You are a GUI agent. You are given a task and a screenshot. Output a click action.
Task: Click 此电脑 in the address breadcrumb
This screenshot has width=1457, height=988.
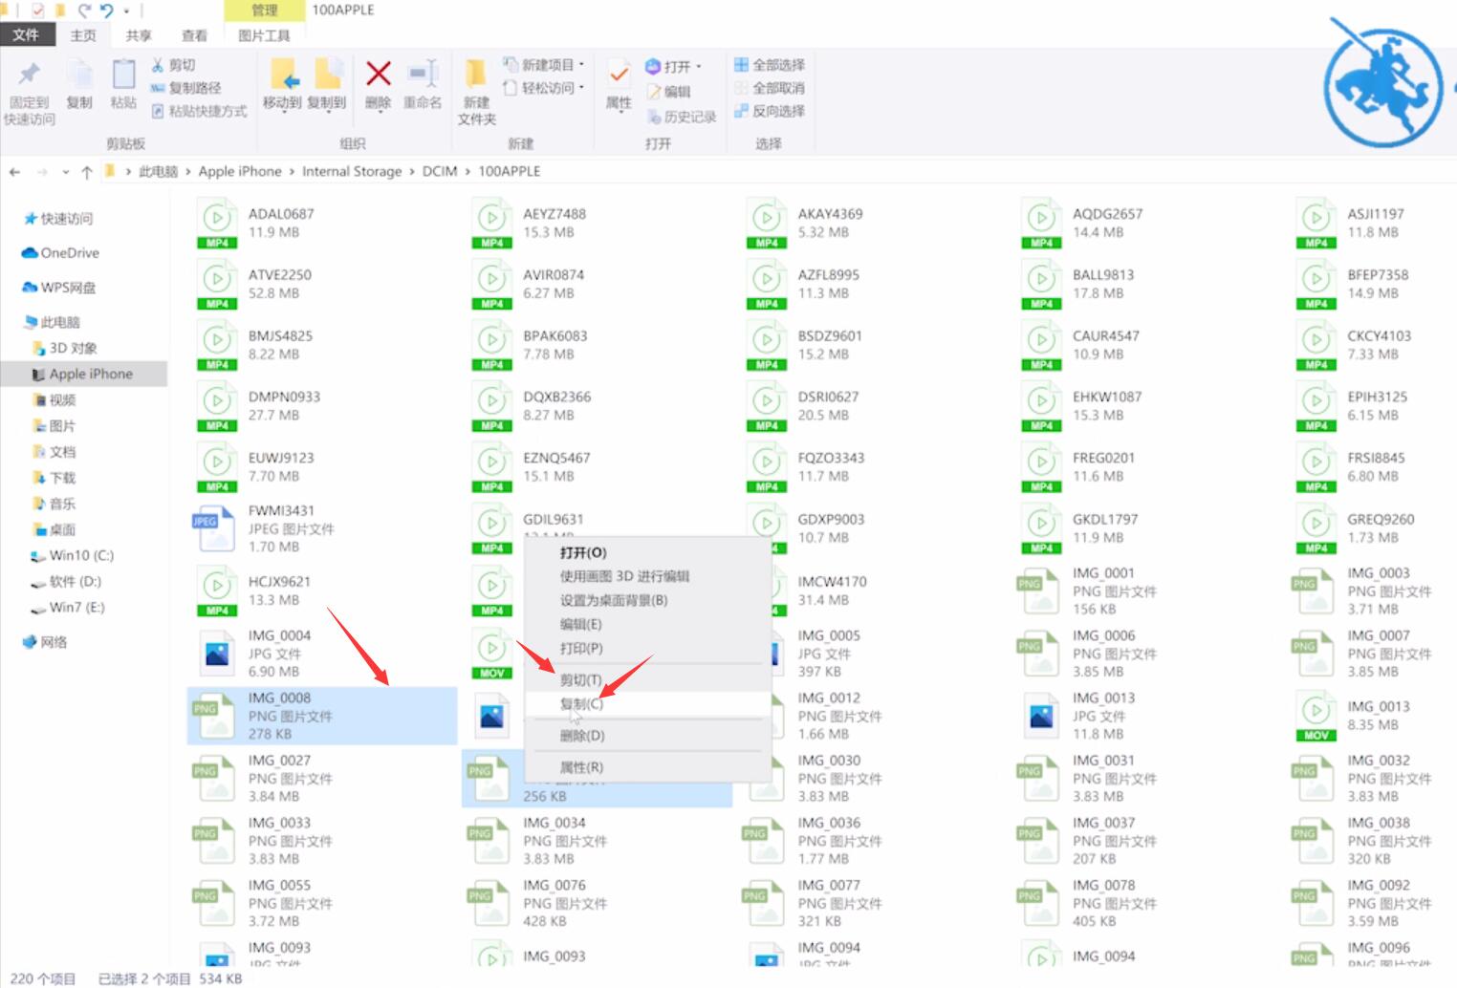point(159,171)
